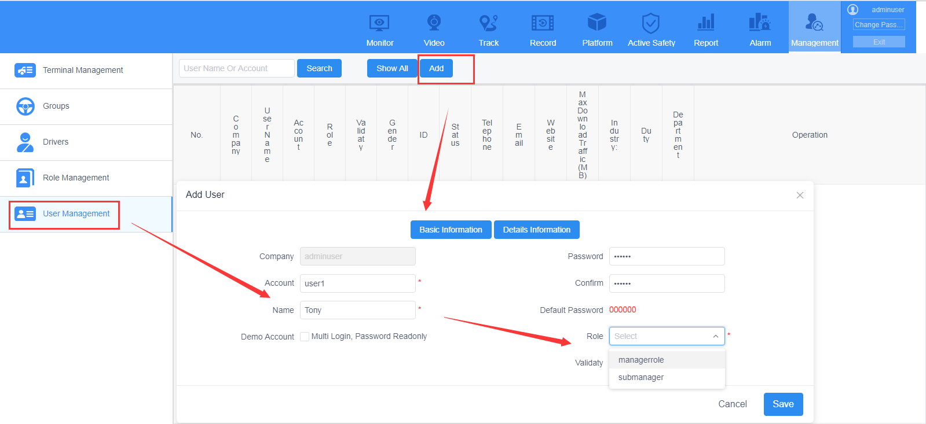Click Cancel in Add User dialog
Image resolution: width=926 pixels, height=424 pixels.
[x=733, y=404]
